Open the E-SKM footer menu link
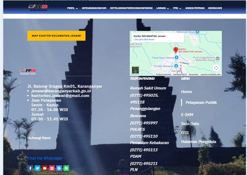This screenshot has height=175, width=247. [187, 115]
